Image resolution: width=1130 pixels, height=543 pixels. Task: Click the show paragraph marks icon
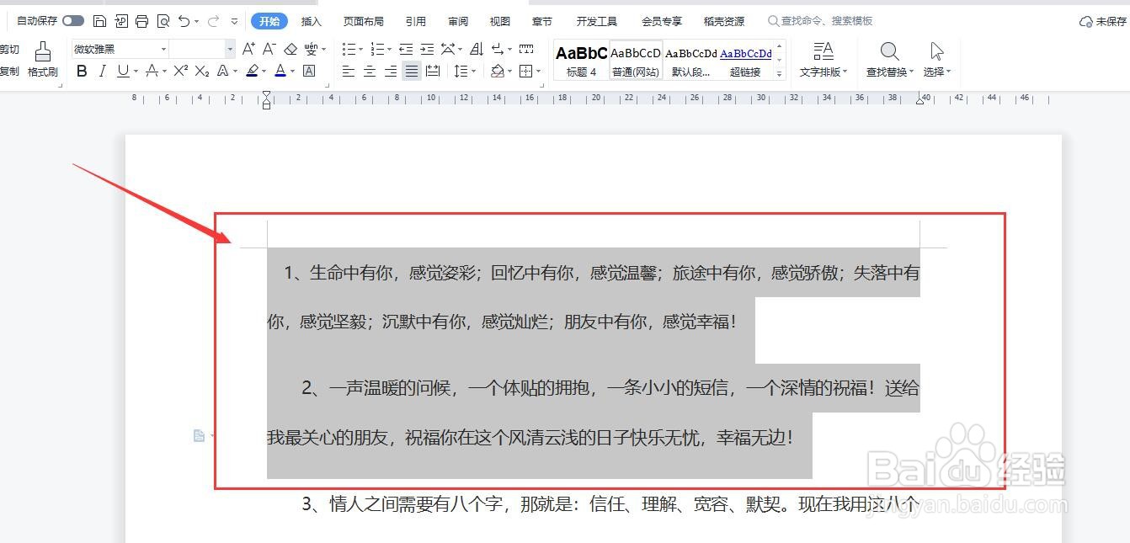pos(498,49)
